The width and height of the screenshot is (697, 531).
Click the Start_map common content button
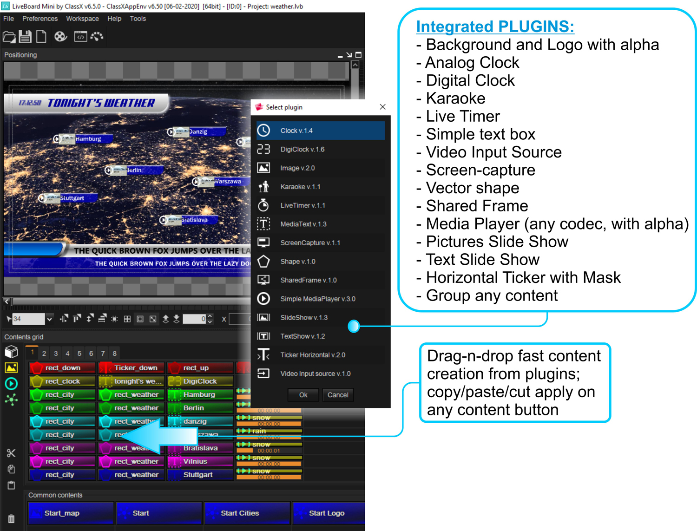[71, 513]
